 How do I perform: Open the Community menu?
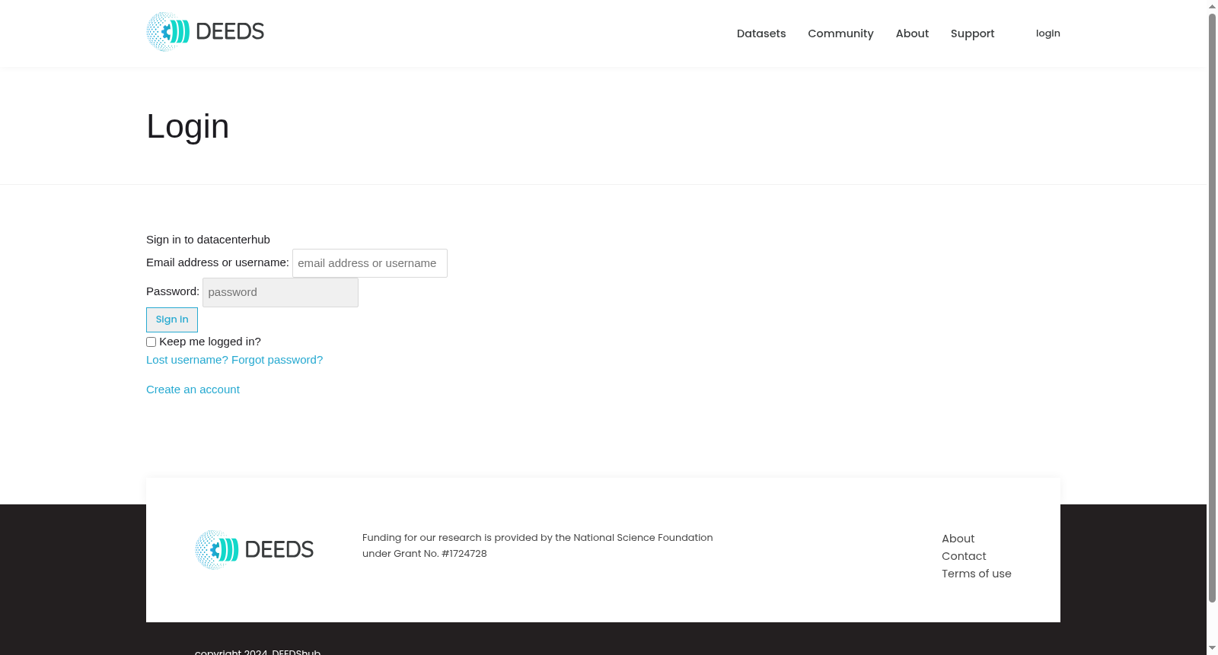840,33
